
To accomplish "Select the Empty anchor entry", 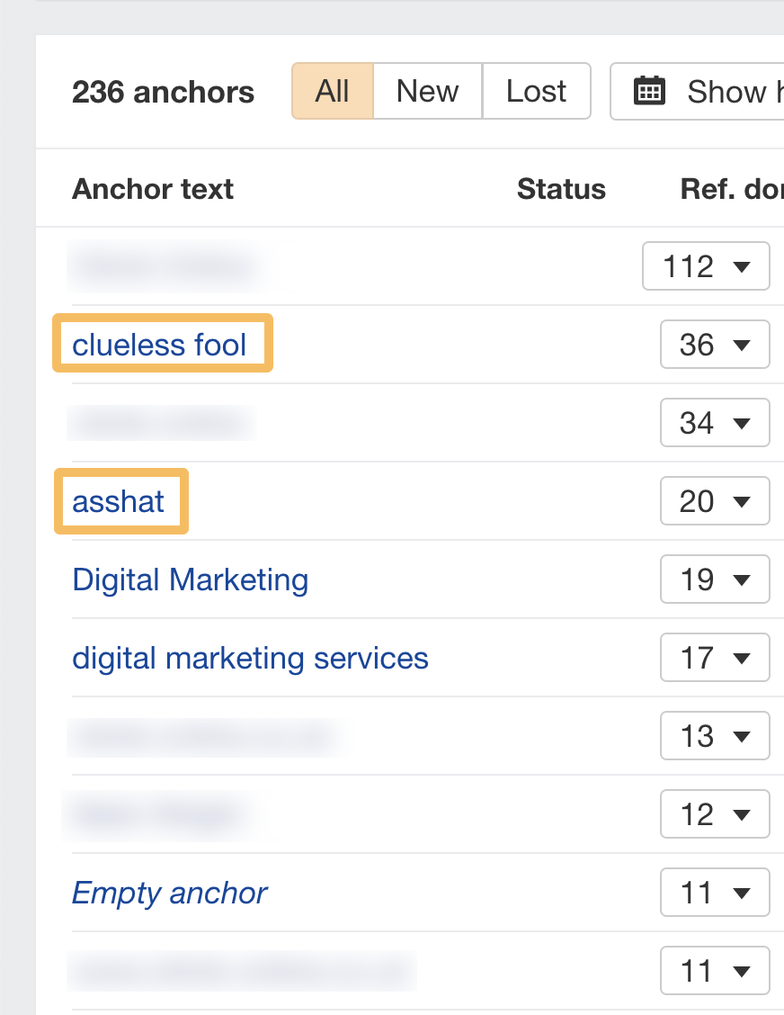I will point(169,893).
